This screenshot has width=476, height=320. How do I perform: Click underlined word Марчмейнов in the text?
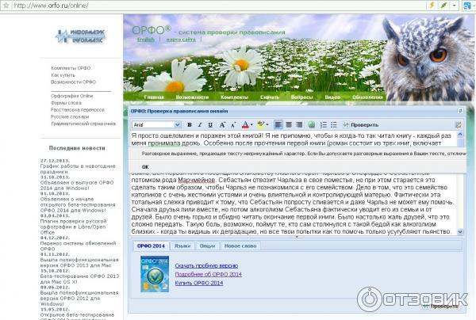197,180
